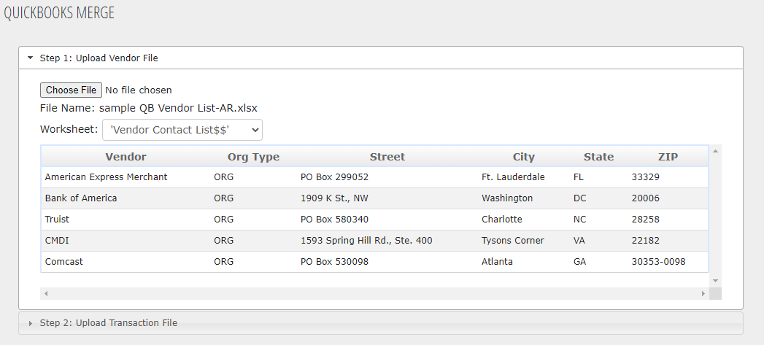Click the NC state cell

[599, 220]
